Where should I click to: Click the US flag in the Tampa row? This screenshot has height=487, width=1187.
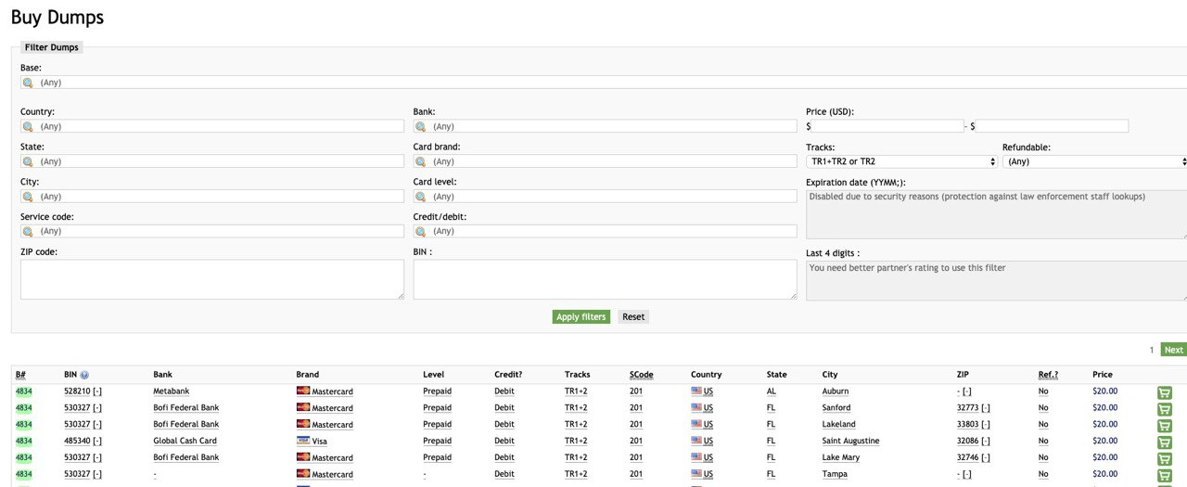click(696, 474)
